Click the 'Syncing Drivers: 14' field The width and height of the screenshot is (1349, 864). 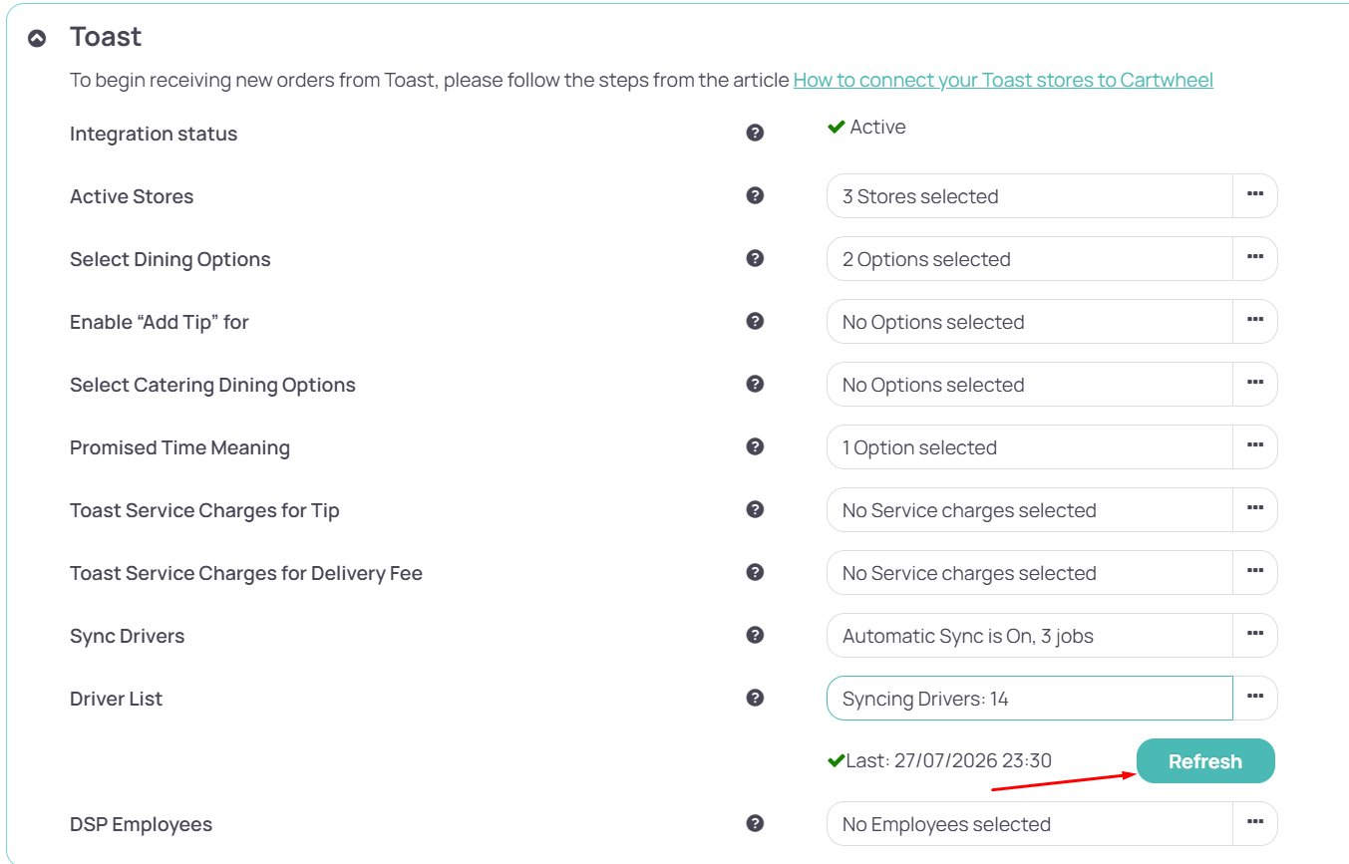click(1030, 699)
